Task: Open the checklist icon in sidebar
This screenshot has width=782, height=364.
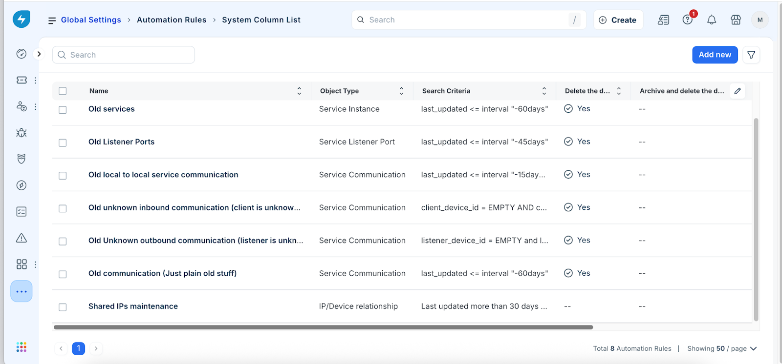Action: tap(22, 212)
